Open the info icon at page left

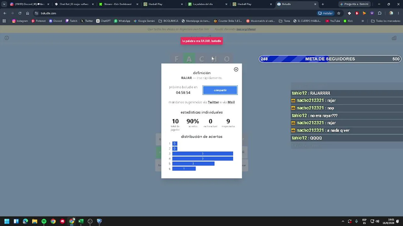coord(7,38)
